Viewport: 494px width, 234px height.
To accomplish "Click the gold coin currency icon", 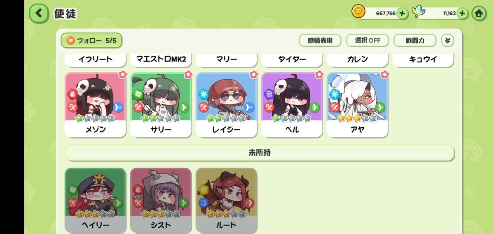I will click(x=358, y=12).
